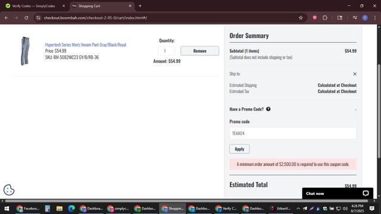Screen dimensions: 381x214
Task: Click the taskbar clock showing 4:26 PM
Action: (x=357, y=209)
